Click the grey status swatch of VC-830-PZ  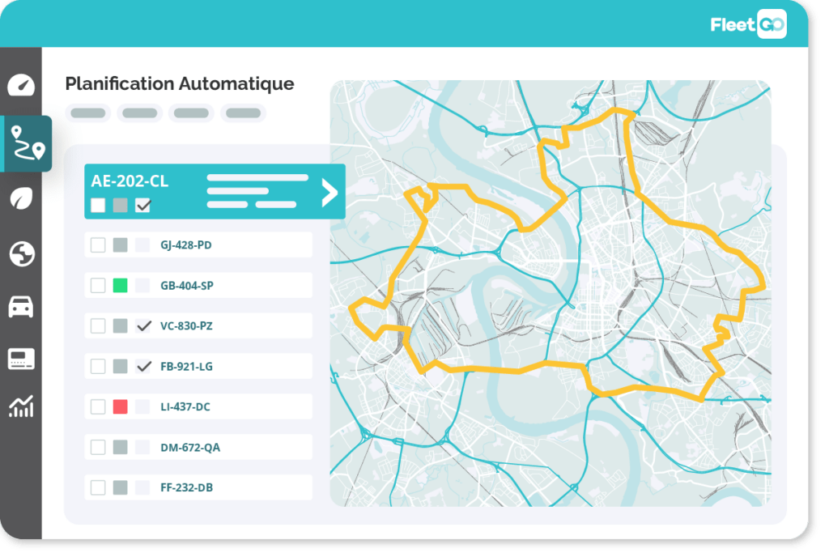(x=121, y=325)
